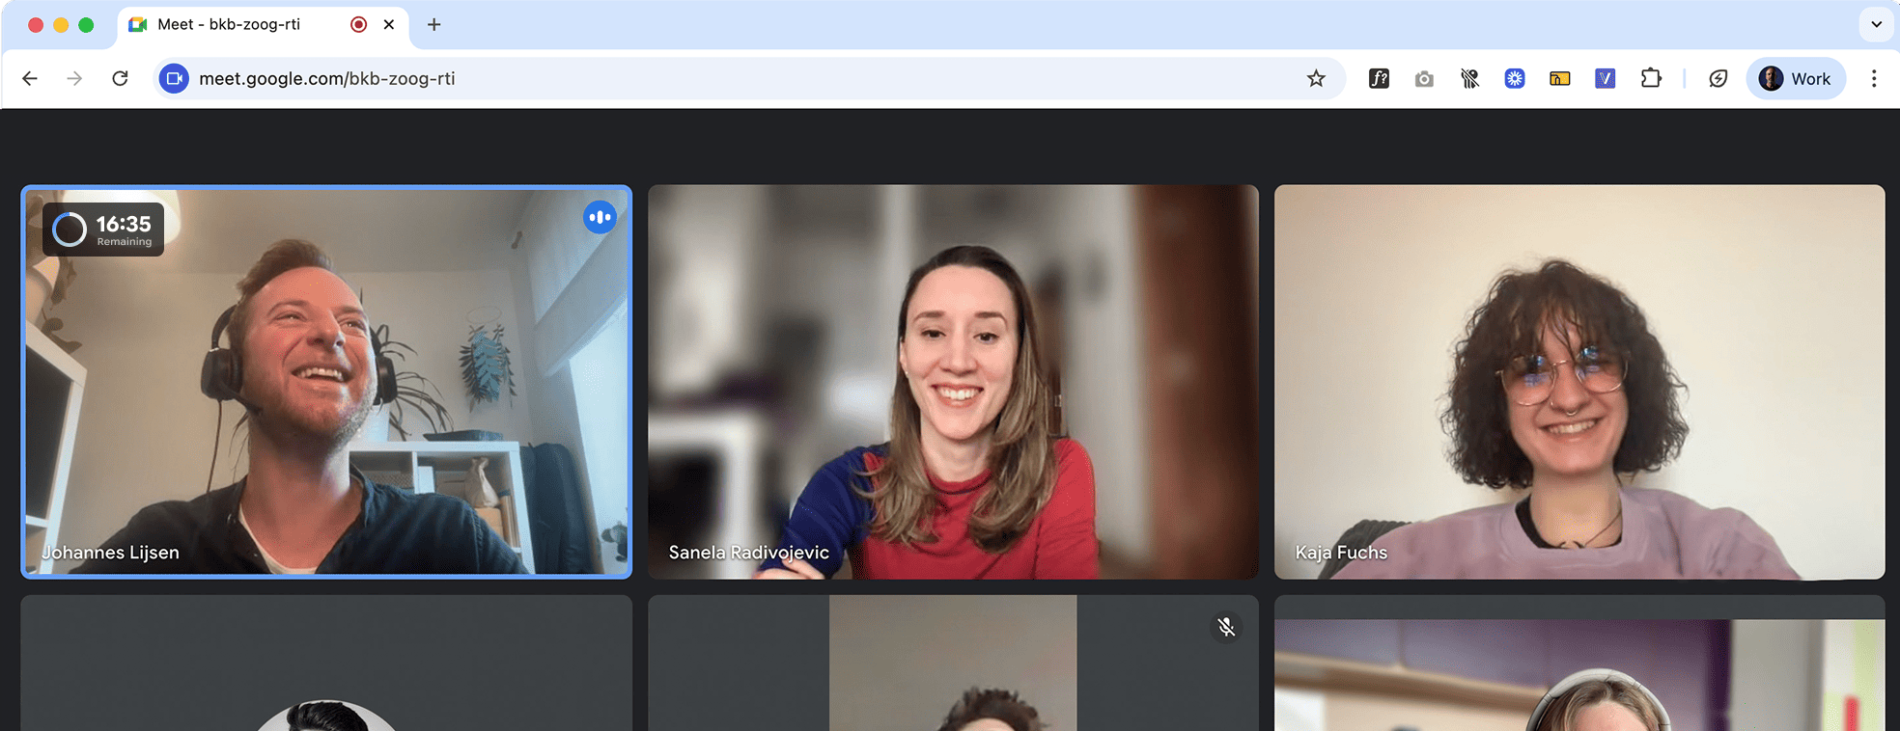The height and width of the screenshot is (731, 1900).
Task: Click the tab recording indicator
Action: click(x=359, y=25)
